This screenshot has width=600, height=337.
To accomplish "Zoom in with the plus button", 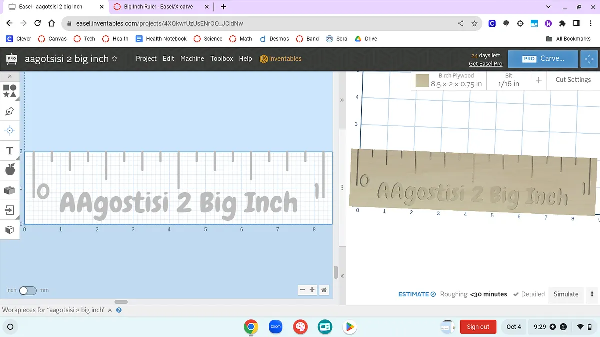I will [x=312, y=290].
